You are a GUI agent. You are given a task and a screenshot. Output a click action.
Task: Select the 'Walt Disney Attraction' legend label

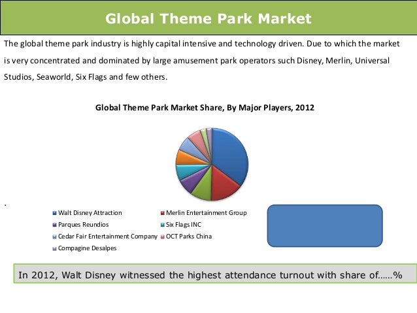pyautogui.click(x=90, y=213)
